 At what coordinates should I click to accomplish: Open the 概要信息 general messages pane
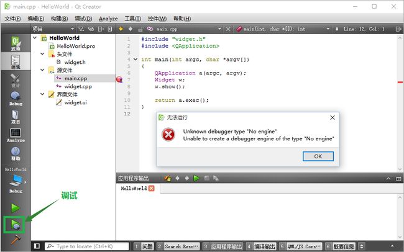pyautogui.click(x=340, y=246)
